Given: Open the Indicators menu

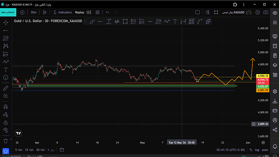Looking at the screenshot, I should tap(62, 12).
